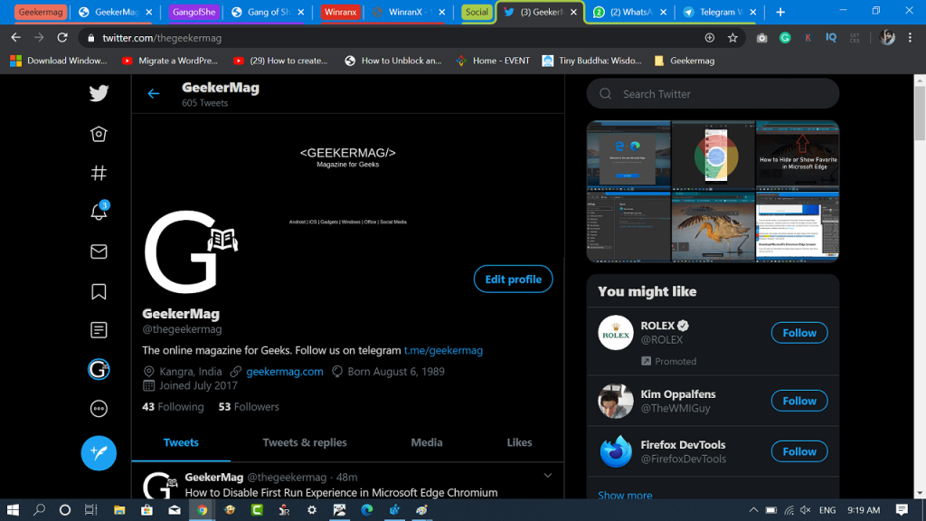This screenshot has width=926, height=521.
Task: Follow Kim Oppalfens
Action: tap(799, 401)
